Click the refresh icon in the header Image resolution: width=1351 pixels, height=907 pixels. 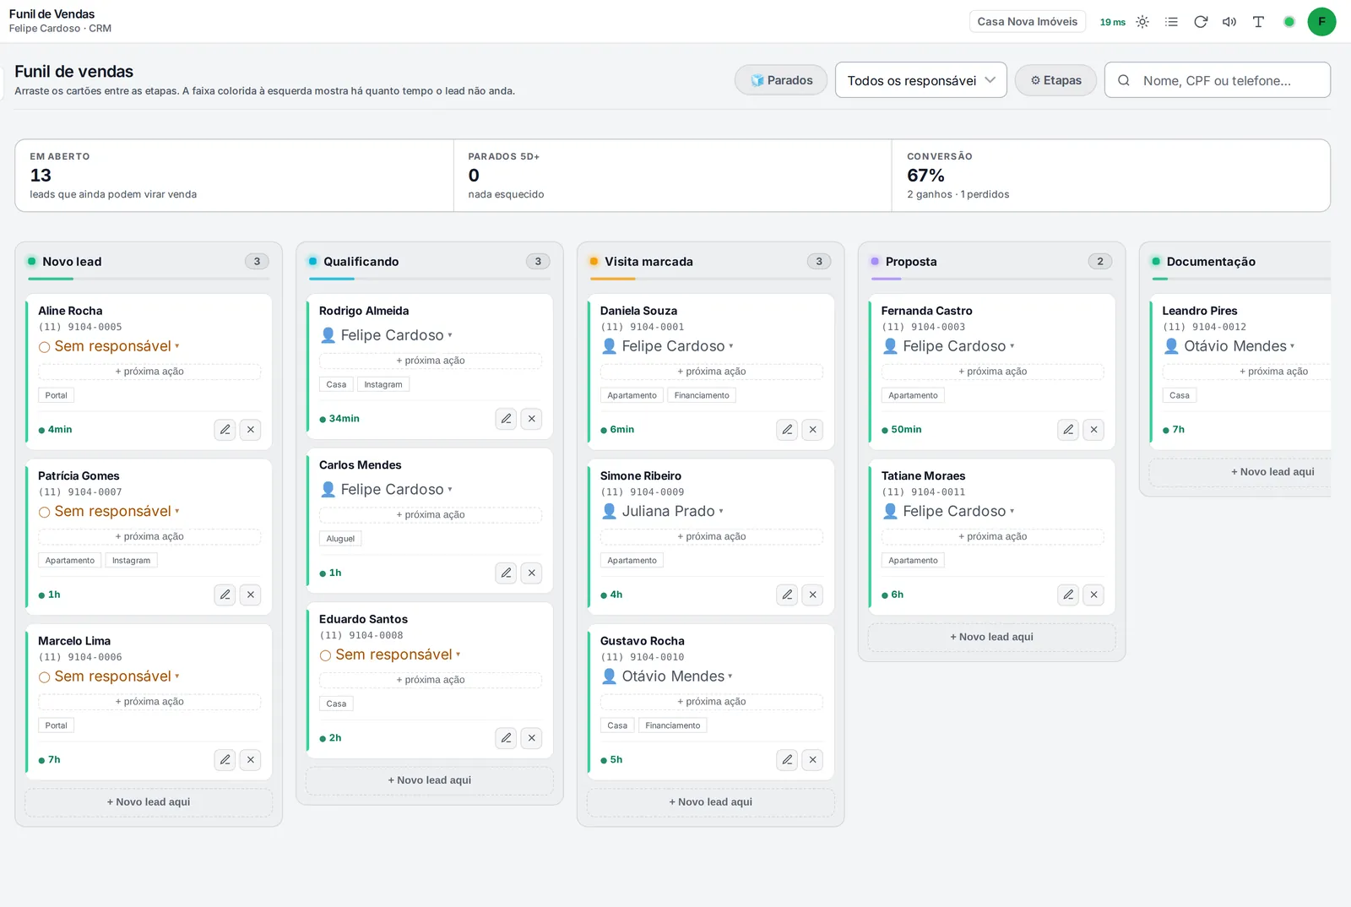1201,22
